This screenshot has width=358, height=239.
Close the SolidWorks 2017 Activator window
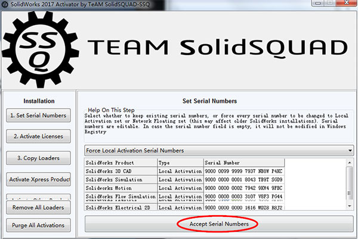click(347, 3)
